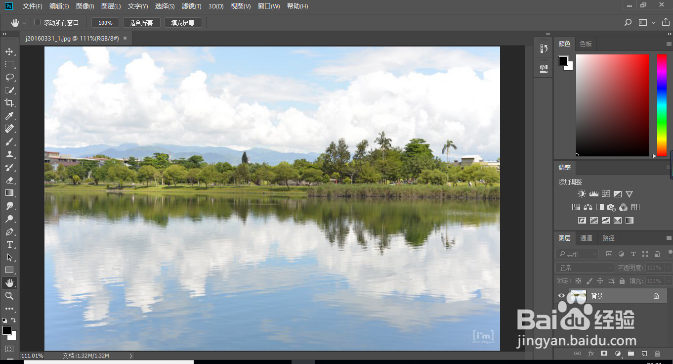Select the Rectangular Marquee tool
673x364 pixels.
coord(9,64)
